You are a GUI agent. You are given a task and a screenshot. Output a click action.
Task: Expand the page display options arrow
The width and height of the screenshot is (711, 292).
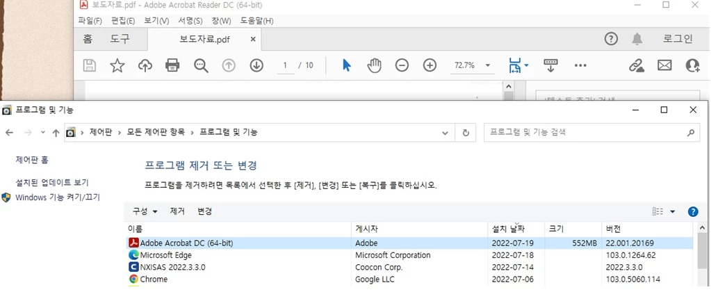526,66
